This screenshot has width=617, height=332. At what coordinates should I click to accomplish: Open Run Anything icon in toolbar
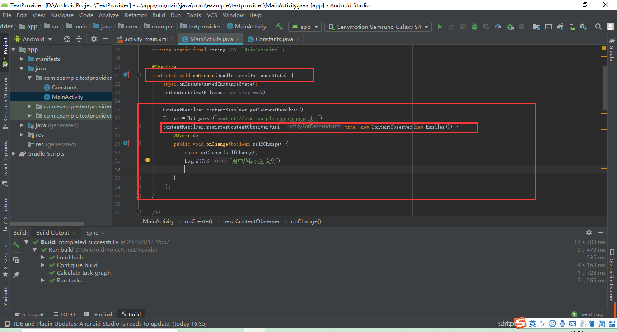click(x=548, y=27)
